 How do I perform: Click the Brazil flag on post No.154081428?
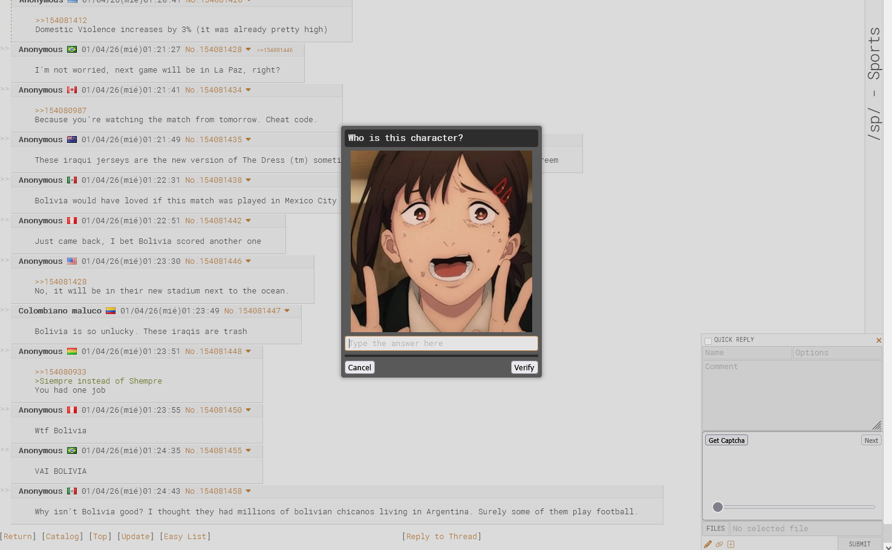pyautogui.click(x=72, y=50)
